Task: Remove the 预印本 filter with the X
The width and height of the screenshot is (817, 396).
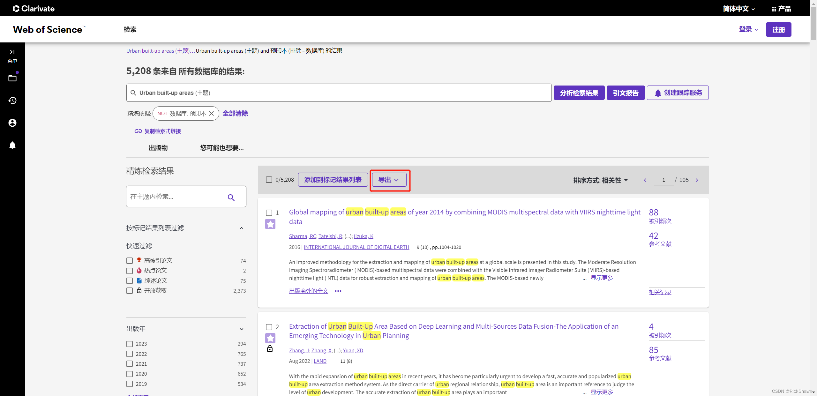Action: tap(211, 114)
